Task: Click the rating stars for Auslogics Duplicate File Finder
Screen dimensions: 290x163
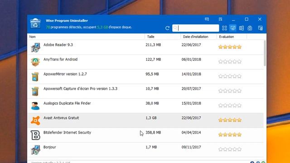Action: pyautogui.click(x=230, y=105)
